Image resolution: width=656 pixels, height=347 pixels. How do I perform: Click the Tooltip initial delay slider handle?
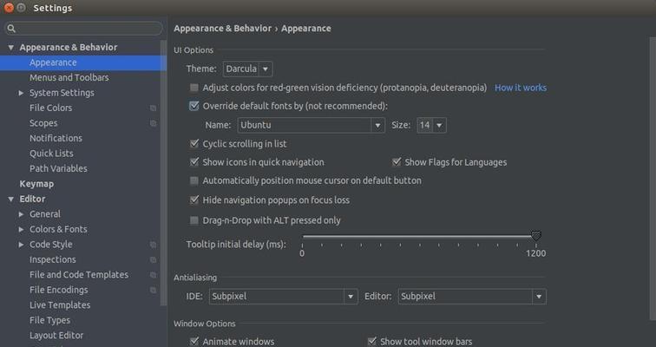coord(536,236)
